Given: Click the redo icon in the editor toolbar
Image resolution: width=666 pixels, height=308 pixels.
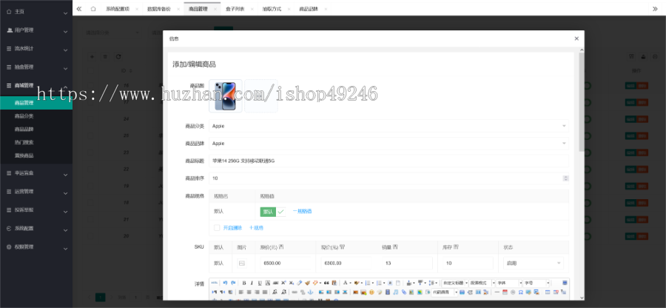Looking at the screenshot, I should (x=233, y=283).
